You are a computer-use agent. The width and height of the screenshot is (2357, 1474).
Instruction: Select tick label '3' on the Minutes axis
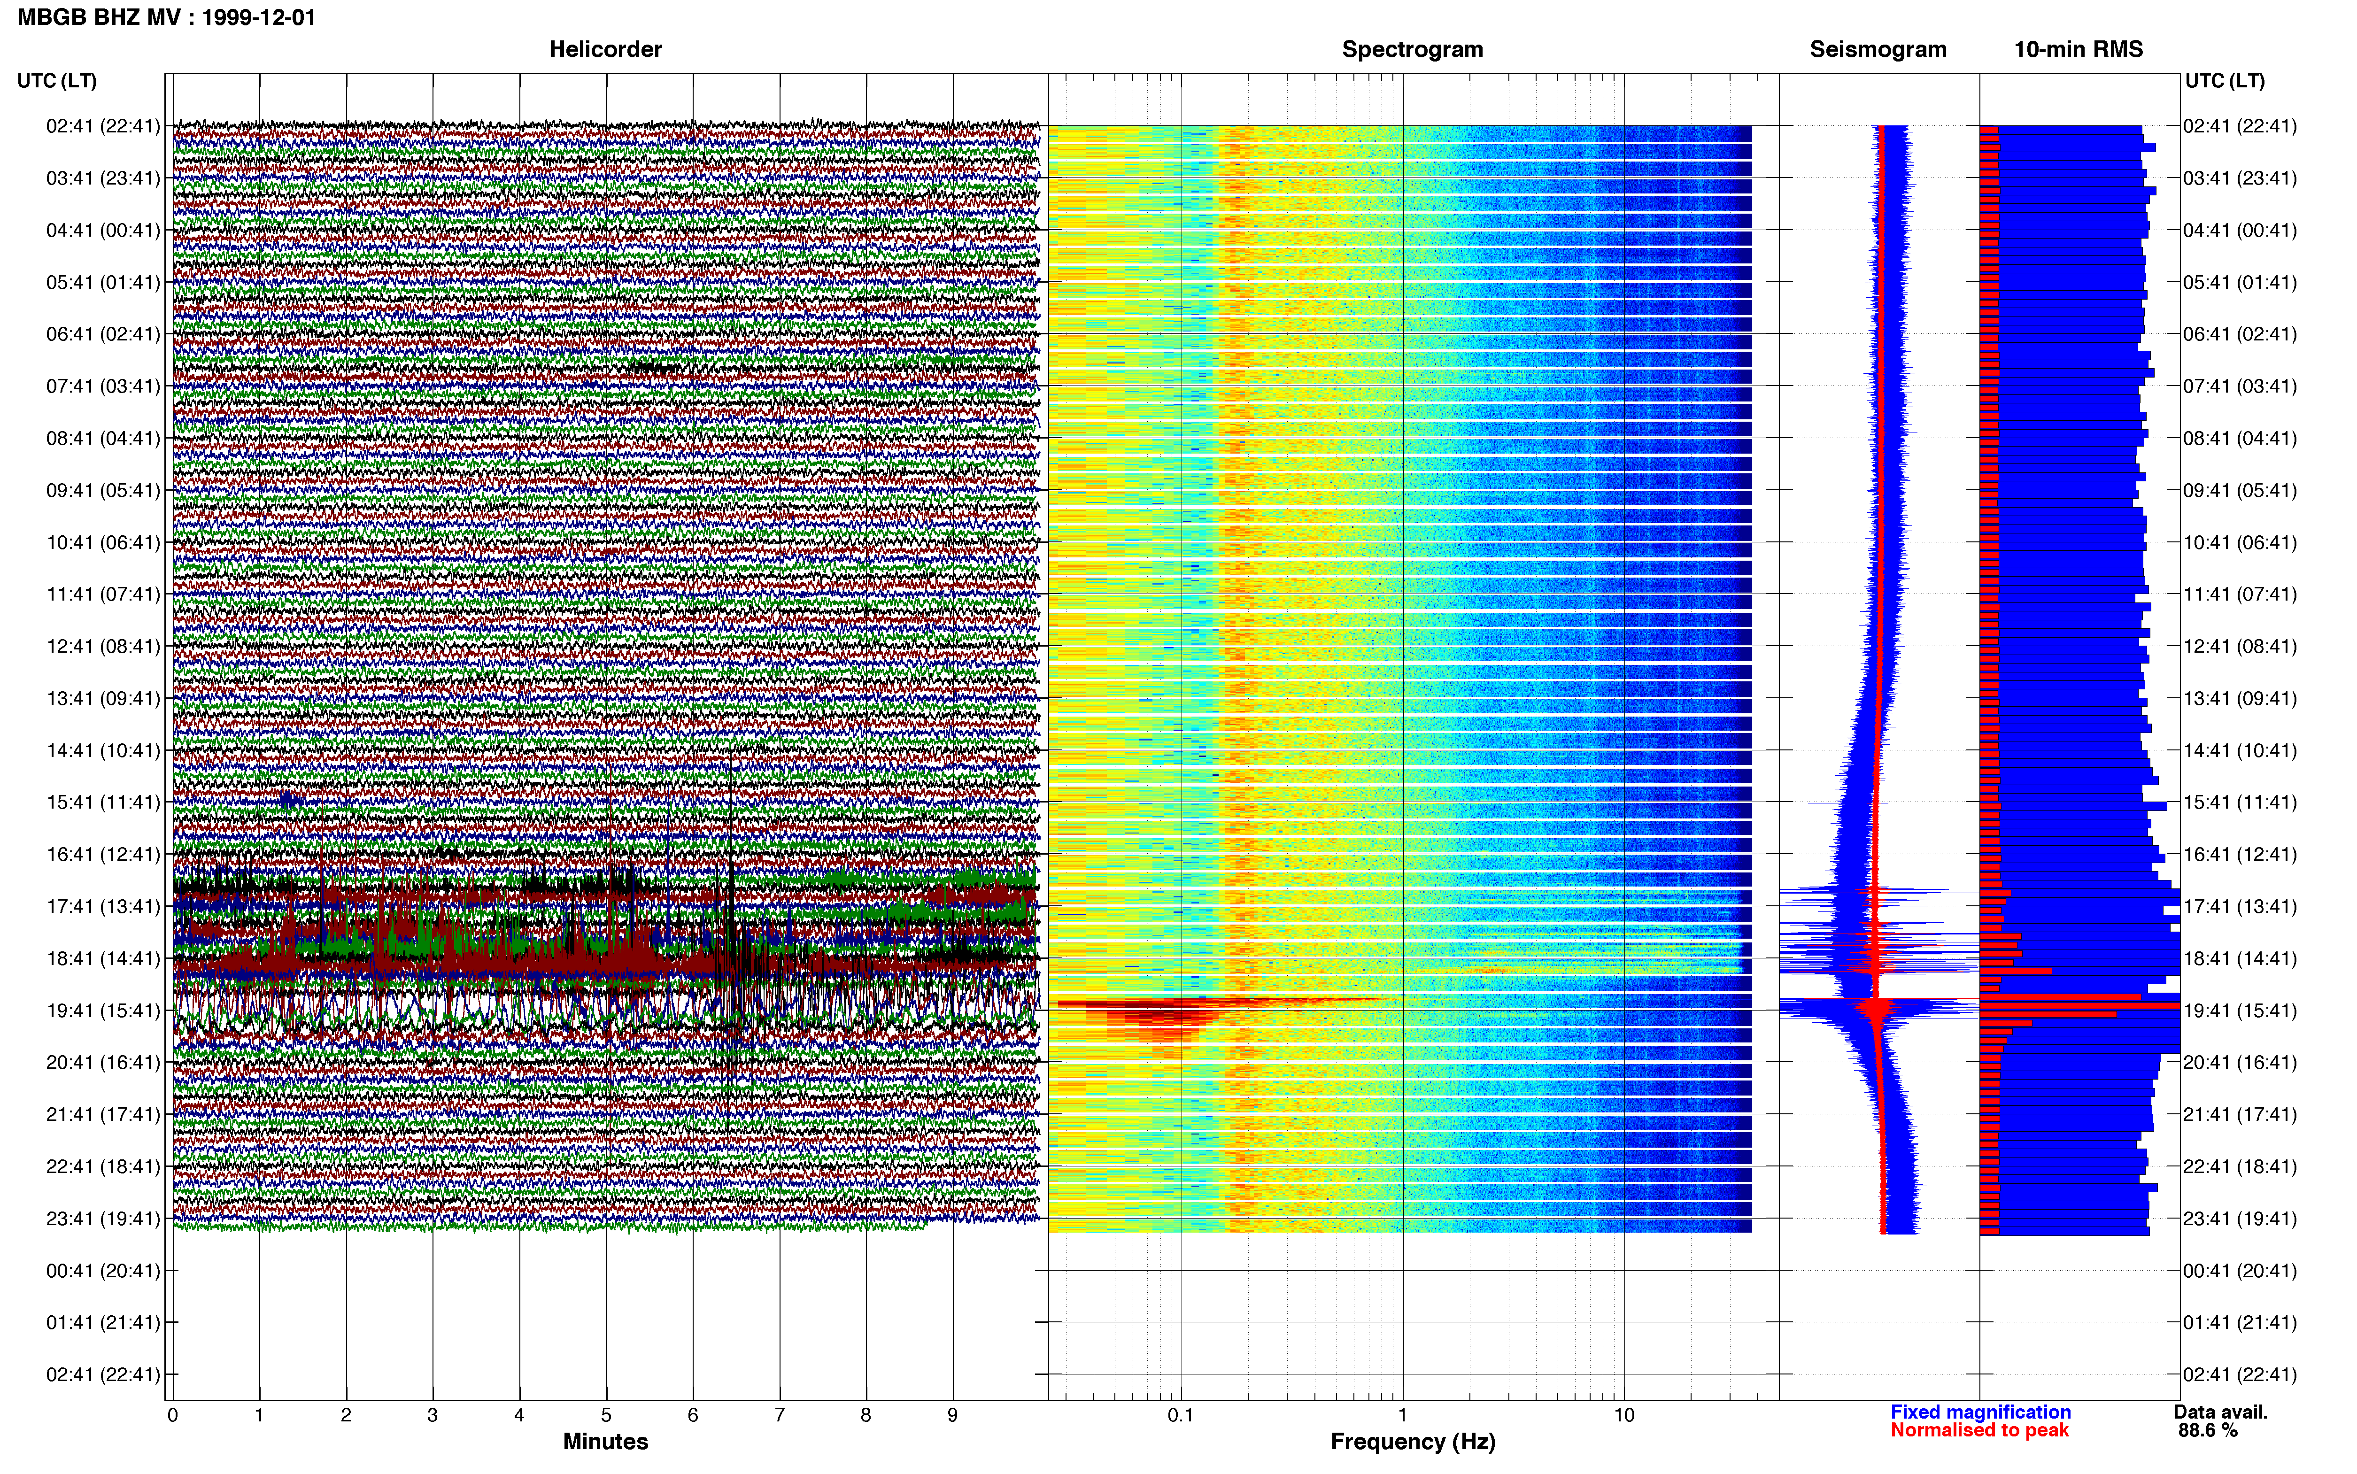pos(433,1415)
